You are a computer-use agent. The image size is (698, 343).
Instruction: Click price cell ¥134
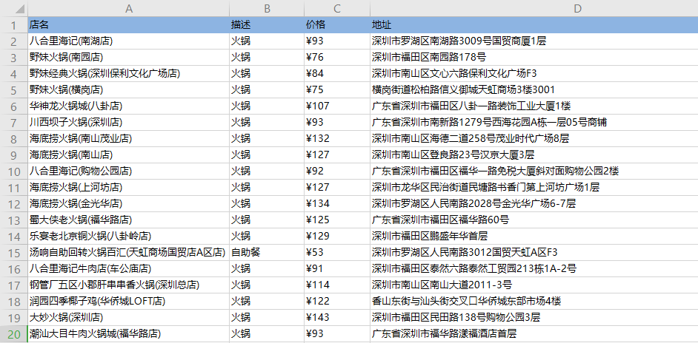(x=337, y=204)
